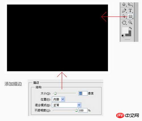The image size is (142, 121).
Task: Open the 位置 dropdown set to 内部
Action: point(59,99)
